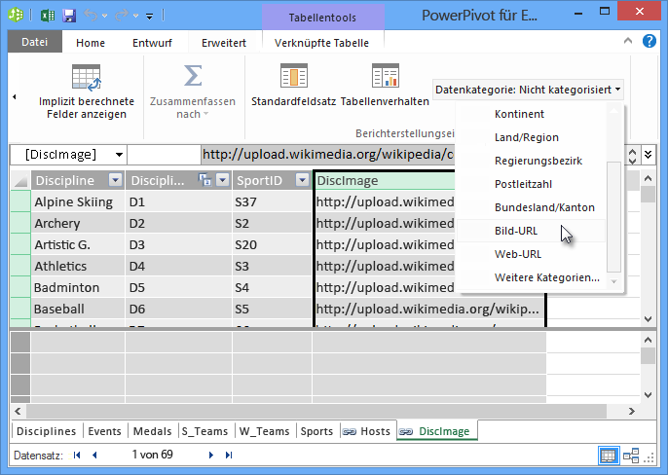Go to previous record
Screen dimensions: 668x475
[x=94, y=455]
